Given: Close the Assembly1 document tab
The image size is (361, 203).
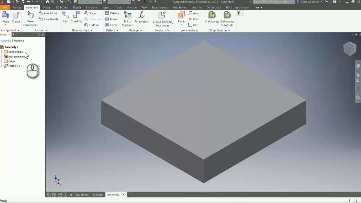Looking at the screenshot, I should tap(123, 195).
